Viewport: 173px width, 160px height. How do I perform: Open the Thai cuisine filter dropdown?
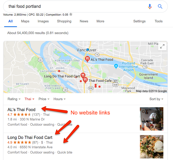pyautogui.click(x=29, y=99)
